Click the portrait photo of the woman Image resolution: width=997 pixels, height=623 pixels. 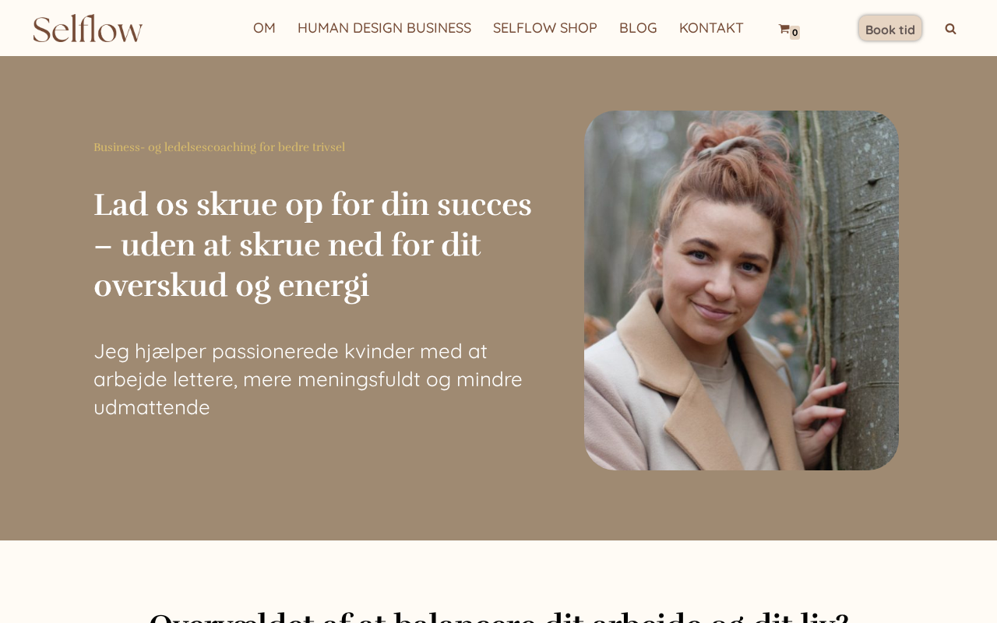[742, 290]
